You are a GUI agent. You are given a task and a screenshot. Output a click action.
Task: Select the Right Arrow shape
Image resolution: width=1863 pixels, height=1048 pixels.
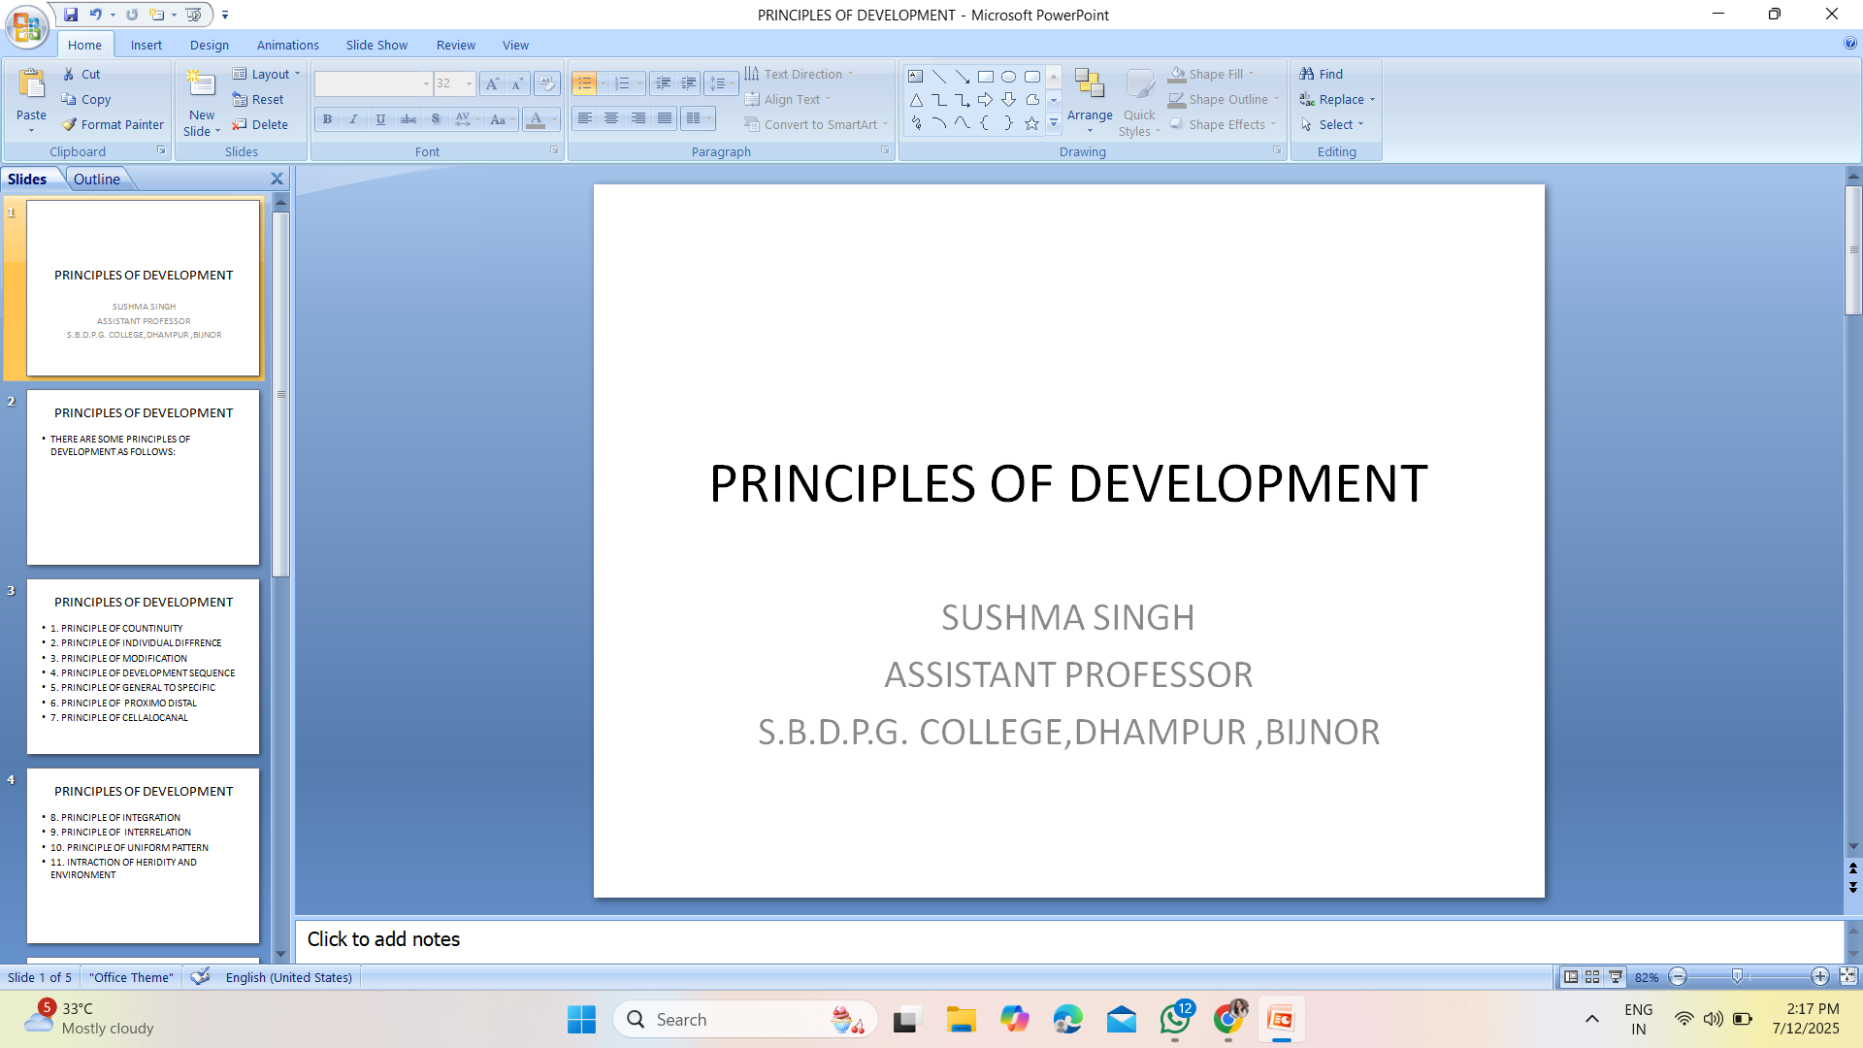(x=985, y=100)
